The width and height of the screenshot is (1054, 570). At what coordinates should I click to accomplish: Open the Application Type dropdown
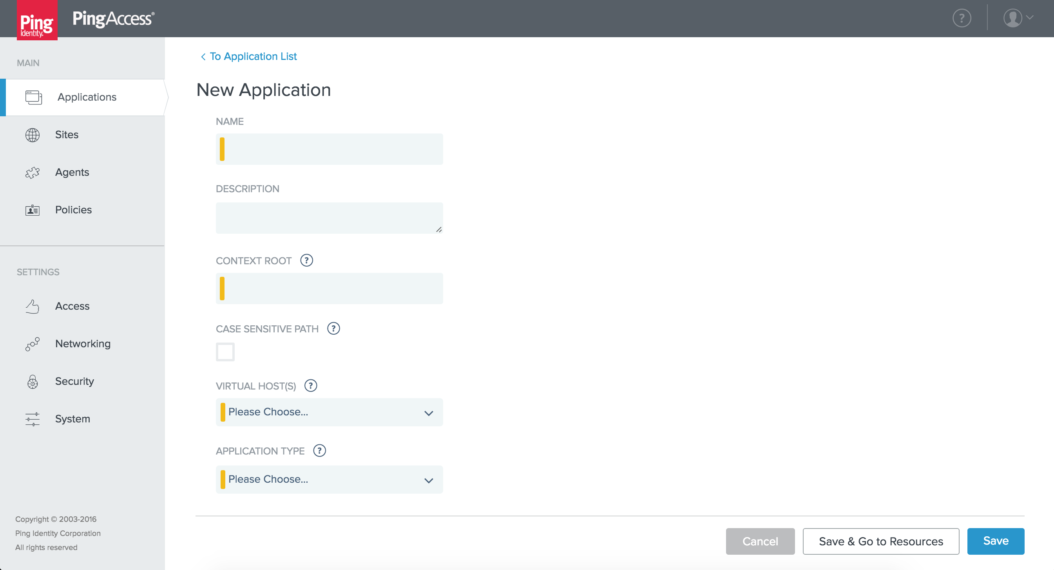[329, 479]
